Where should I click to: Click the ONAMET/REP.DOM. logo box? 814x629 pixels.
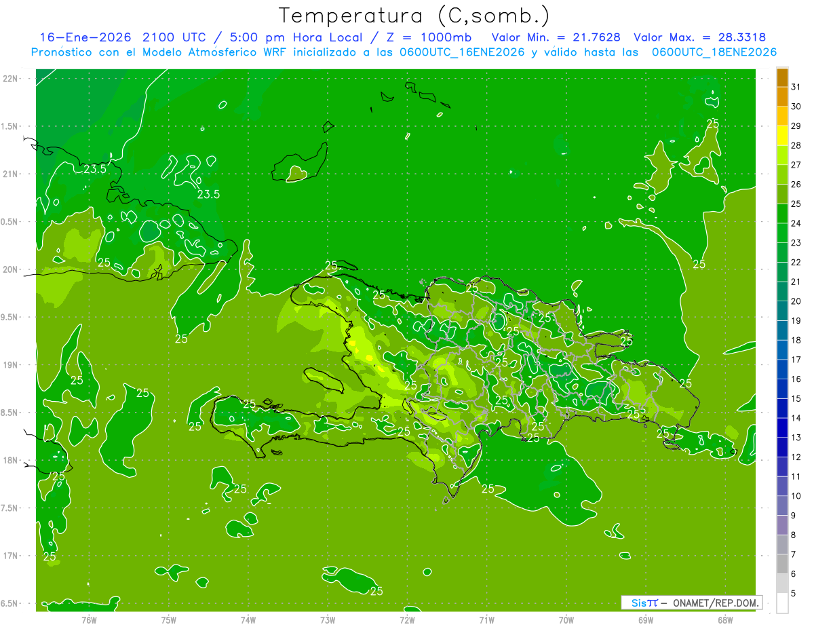tap(692, 603)
